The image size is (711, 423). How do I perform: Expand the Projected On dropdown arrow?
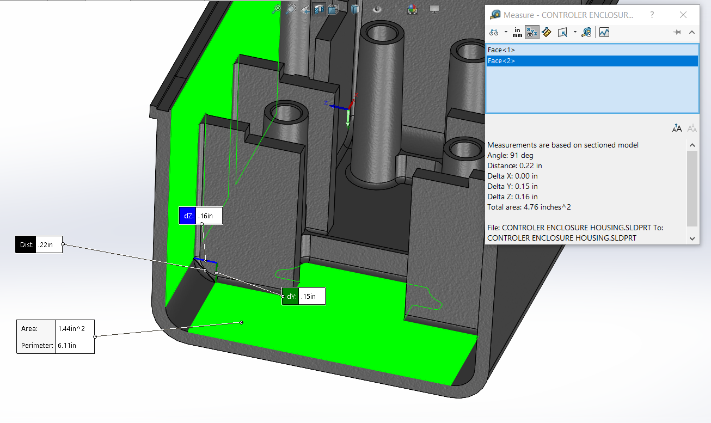[x=575, y=33]
